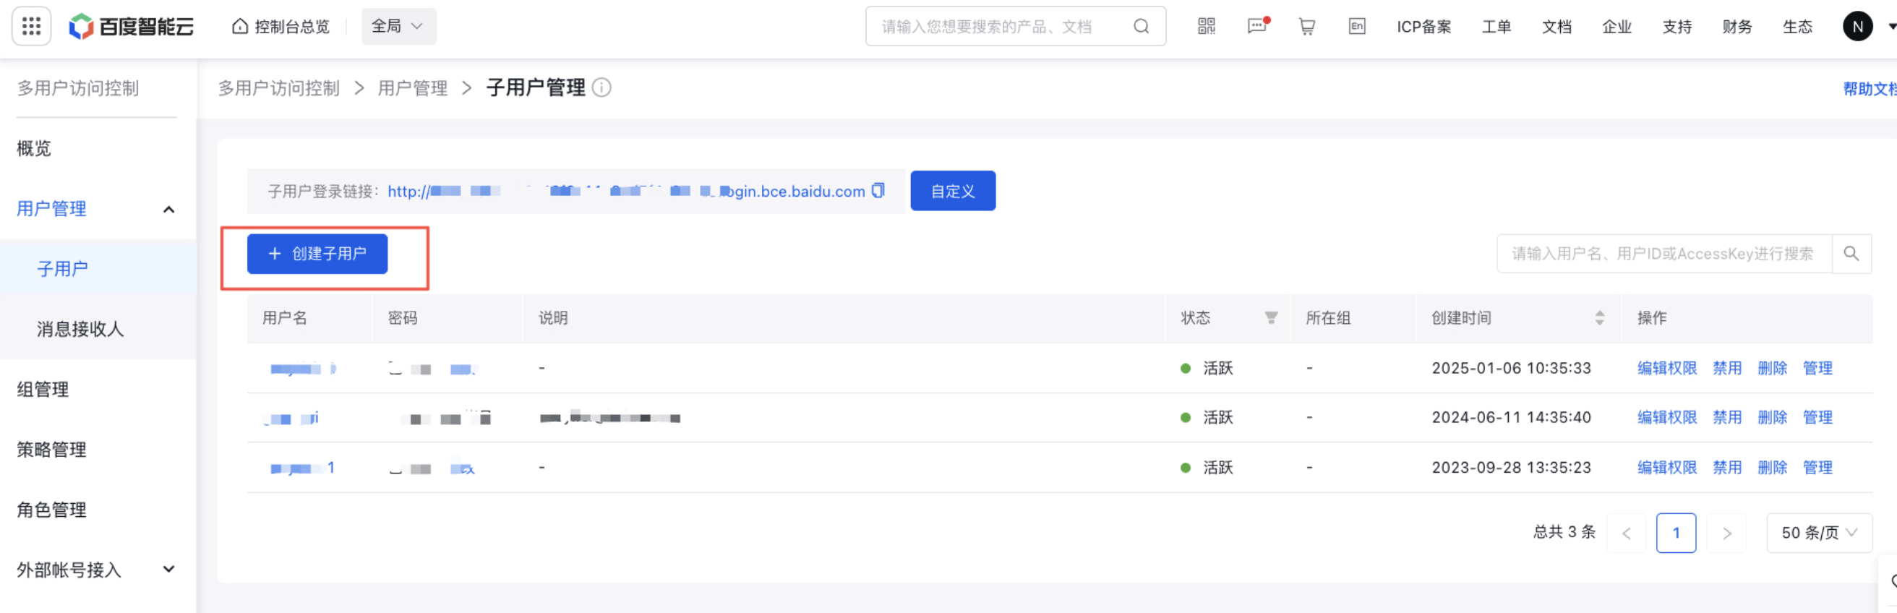Collapse the 用户管理 sidebar section

click(x=168, y=209)
